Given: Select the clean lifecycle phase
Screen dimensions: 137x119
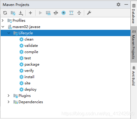Looking at the screenshot, I should [x=29, y=39].
